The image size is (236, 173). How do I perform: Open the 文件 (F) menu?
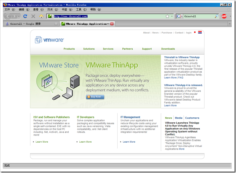click(10, 10)
